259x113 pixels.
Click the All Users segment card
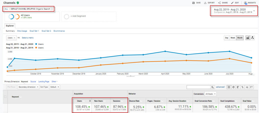(x=32, y=16)
